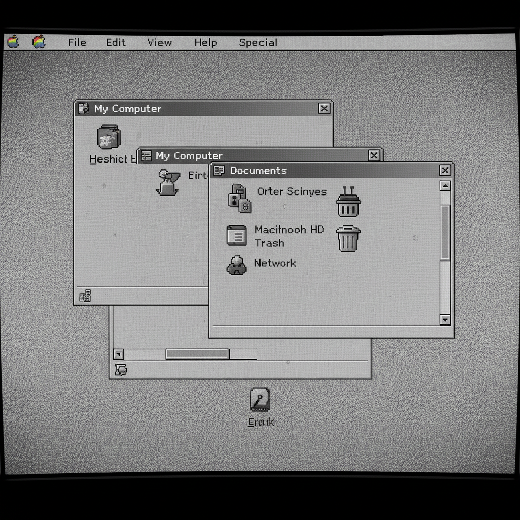520x520 pixels.
Task: Click title bar icon of back My Computer window
Action: click(84, 109)
